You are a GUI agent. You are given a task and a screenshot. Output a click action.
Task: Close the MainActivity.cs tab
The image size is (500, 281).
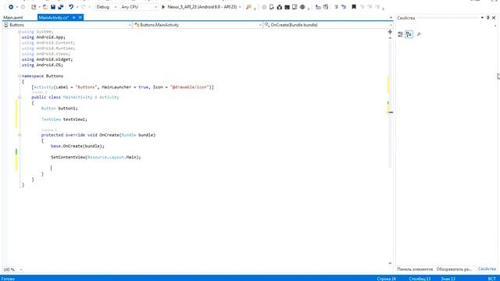click(x=80, y=17)
